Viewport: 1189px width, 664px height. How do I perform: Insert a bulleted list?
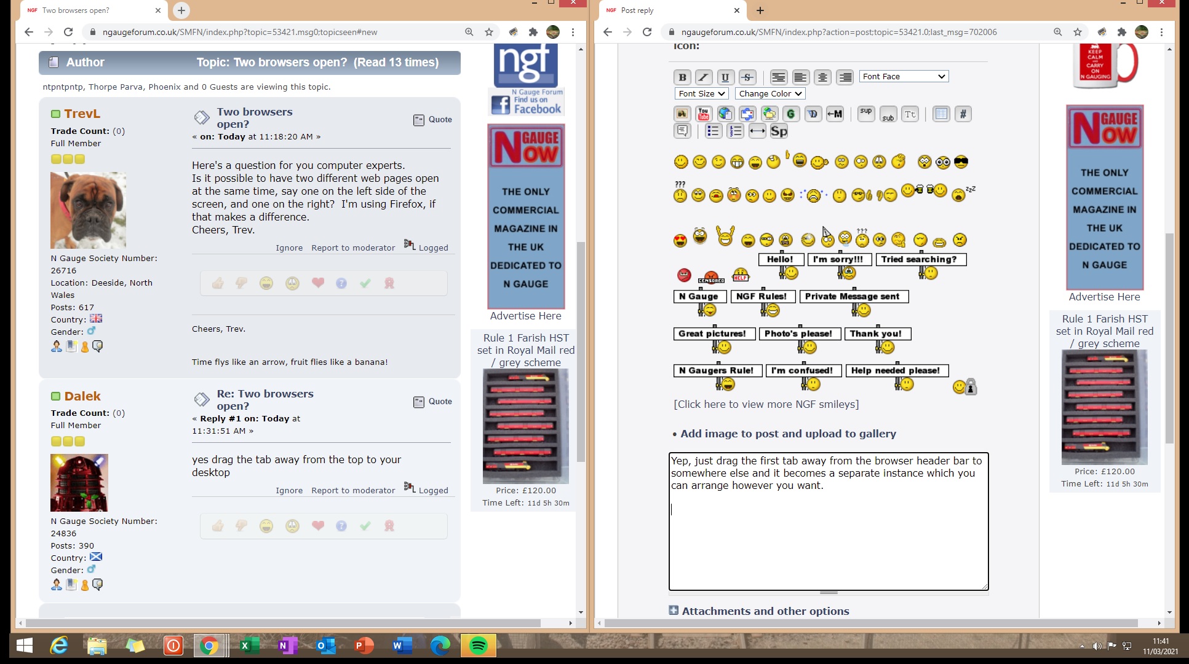pos(713,131)
